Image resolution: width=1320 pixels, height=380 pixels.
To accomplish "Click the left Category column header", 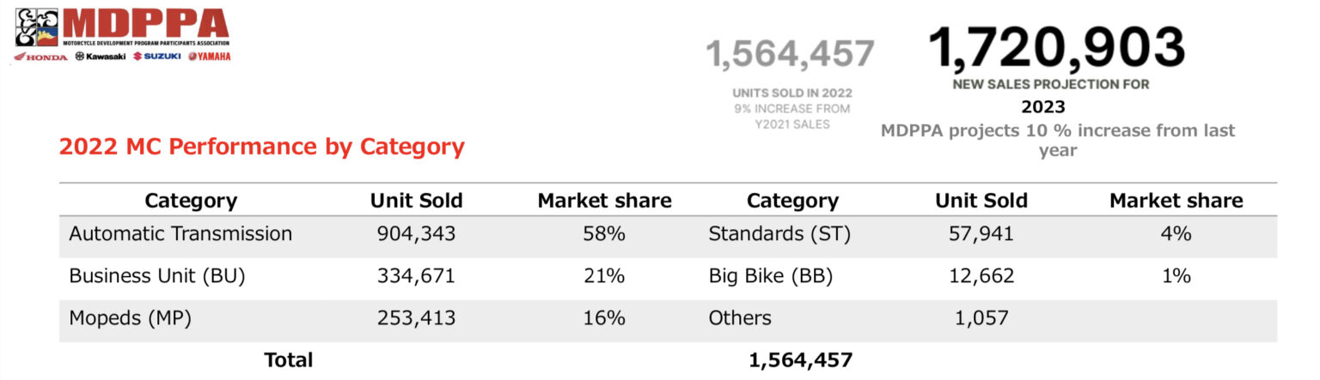I will [191, 201].
